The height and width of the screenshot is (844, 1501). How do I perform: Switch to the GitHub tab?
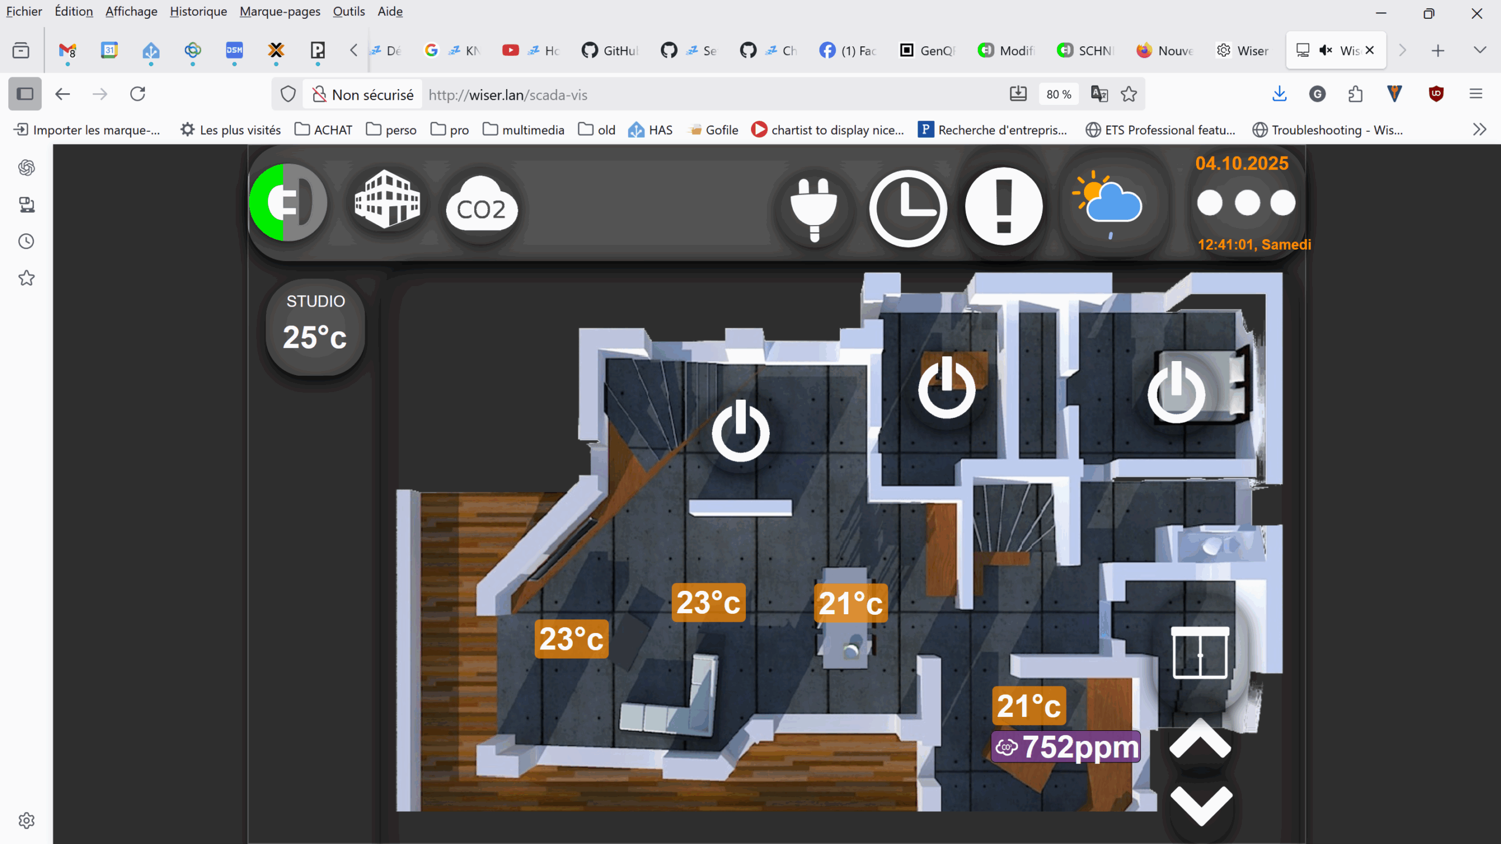coord(610,50)
